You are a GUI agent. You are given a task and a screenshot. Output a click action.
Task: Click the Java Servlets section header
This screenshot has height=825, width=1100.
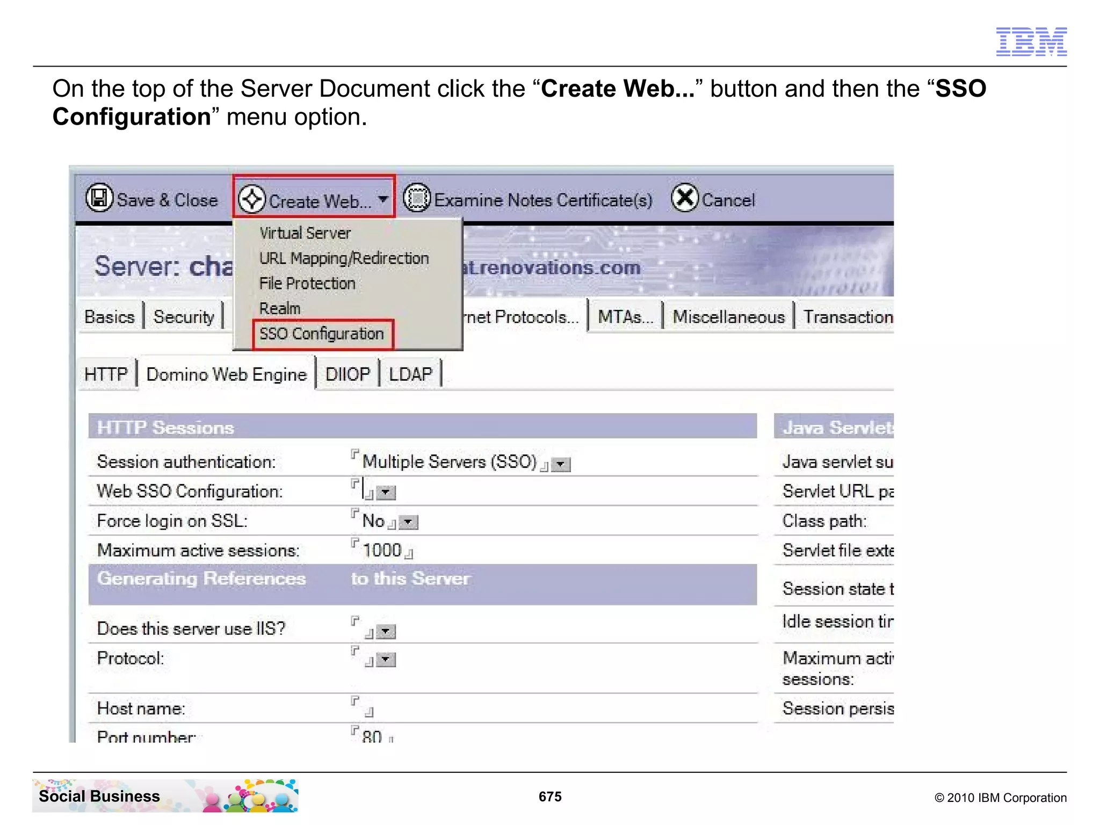834,426
